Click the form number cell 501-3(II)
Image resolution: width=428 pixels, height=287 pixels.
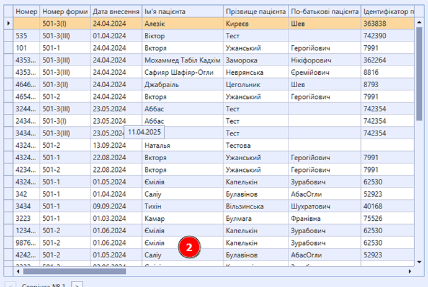[x=65, y=84]
